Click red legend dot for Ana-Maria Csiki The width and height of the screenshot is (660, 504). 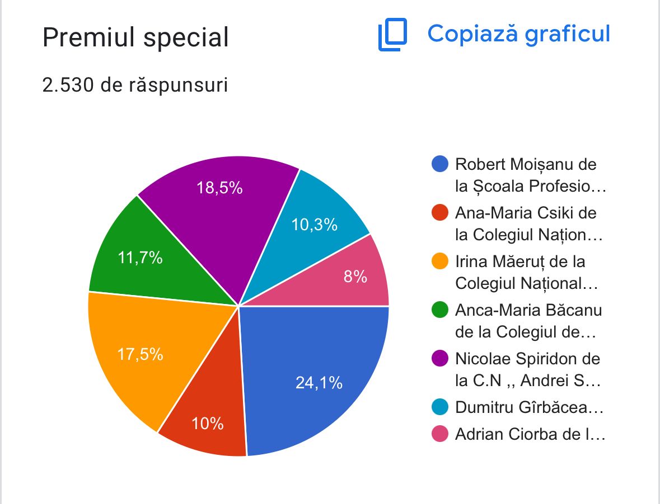[440, 212]
